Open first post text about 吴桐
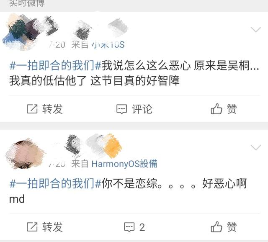 click(134, 73)
